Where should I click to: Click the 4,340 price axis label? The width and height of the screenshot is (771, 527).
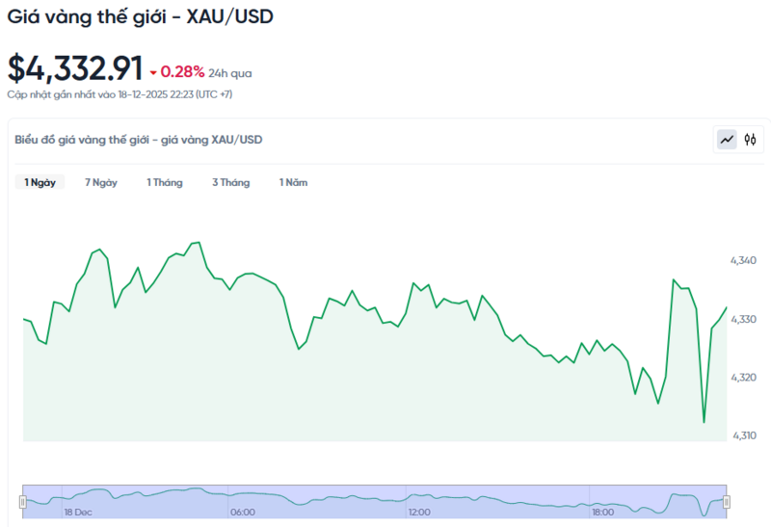pyautogui.click(x=743, y=261)
